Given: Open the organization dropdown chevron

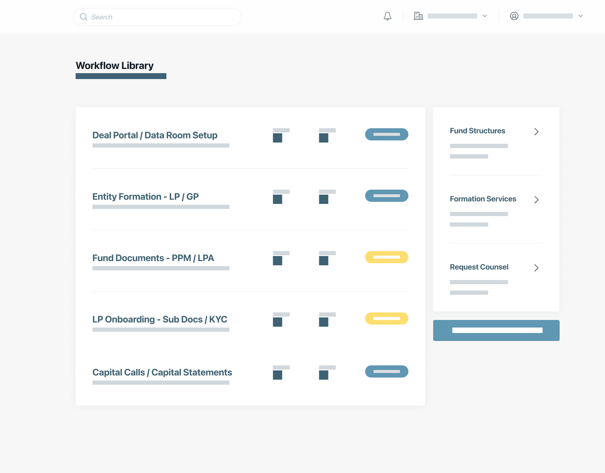Looking at the screenshot, I should tap(484, 16).
